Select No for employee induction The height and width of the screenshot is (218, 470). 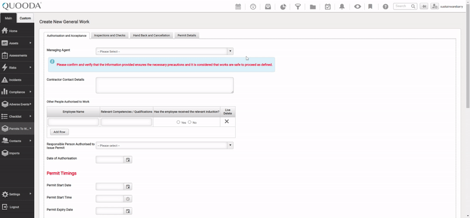pyautogui.click(x=189, y=122)
